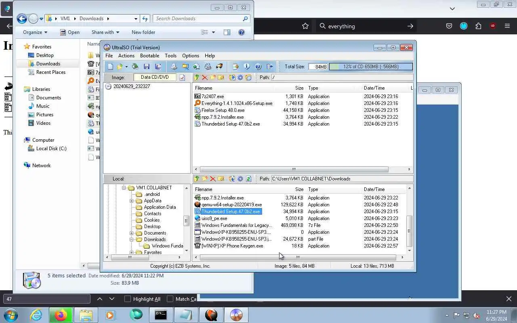Open the UltraISO Help menu
Image resolution: width=517 pixels, height=323 pixels.
click(x=210, y=56)
